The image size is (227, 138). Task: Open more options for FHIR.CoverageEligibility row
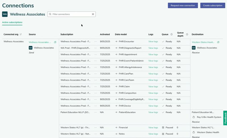point(96,99)
